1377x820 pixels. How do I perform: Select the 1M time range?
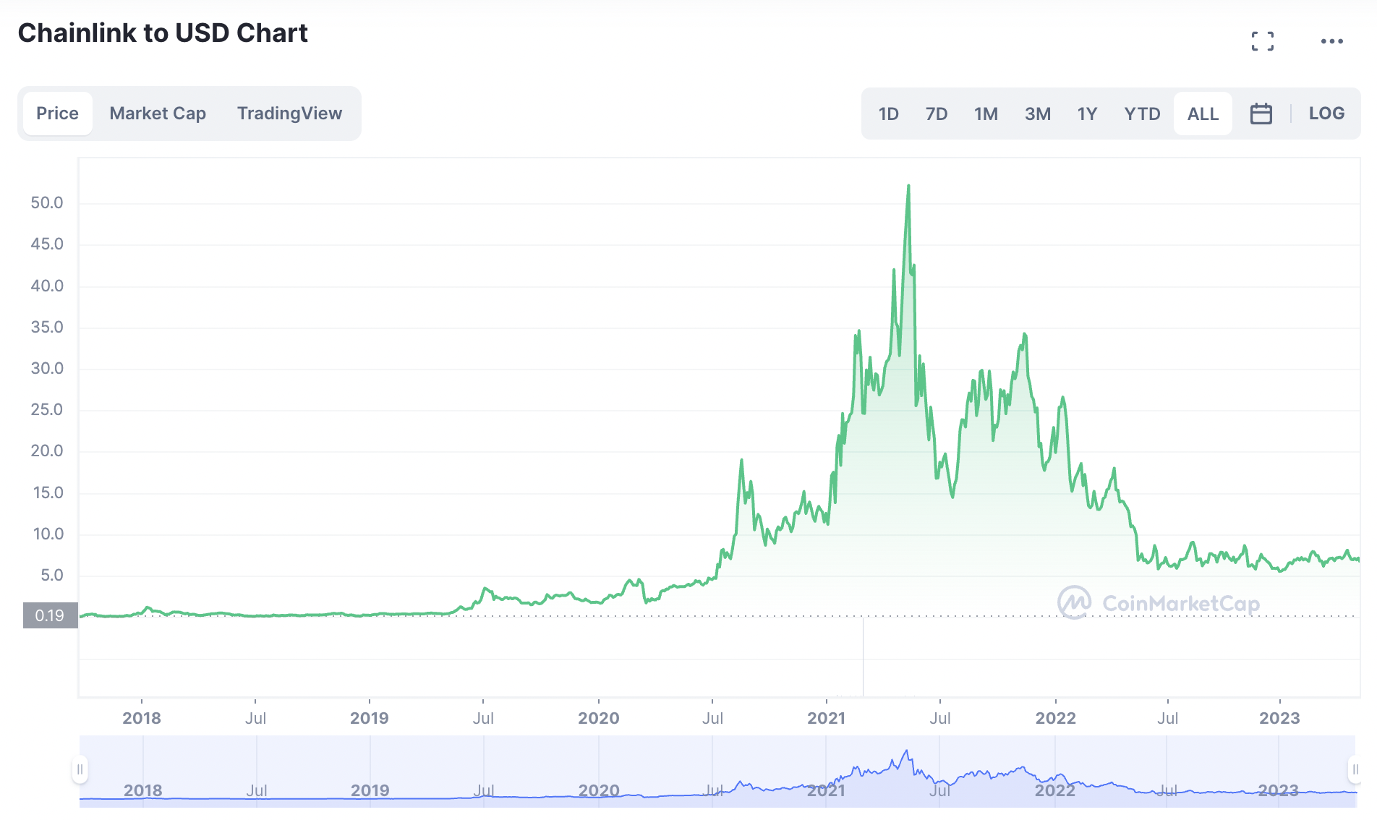986,114
